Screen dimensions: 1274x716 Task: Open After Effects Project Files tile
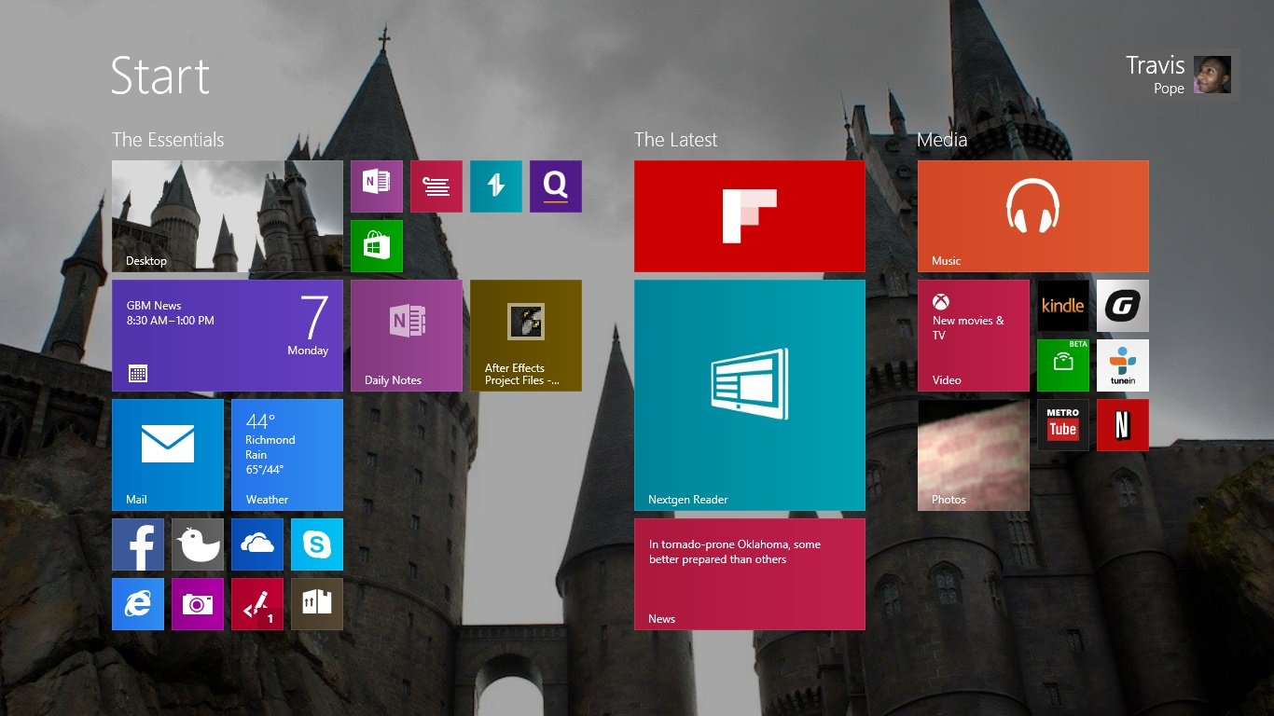(x=526, y=336)
